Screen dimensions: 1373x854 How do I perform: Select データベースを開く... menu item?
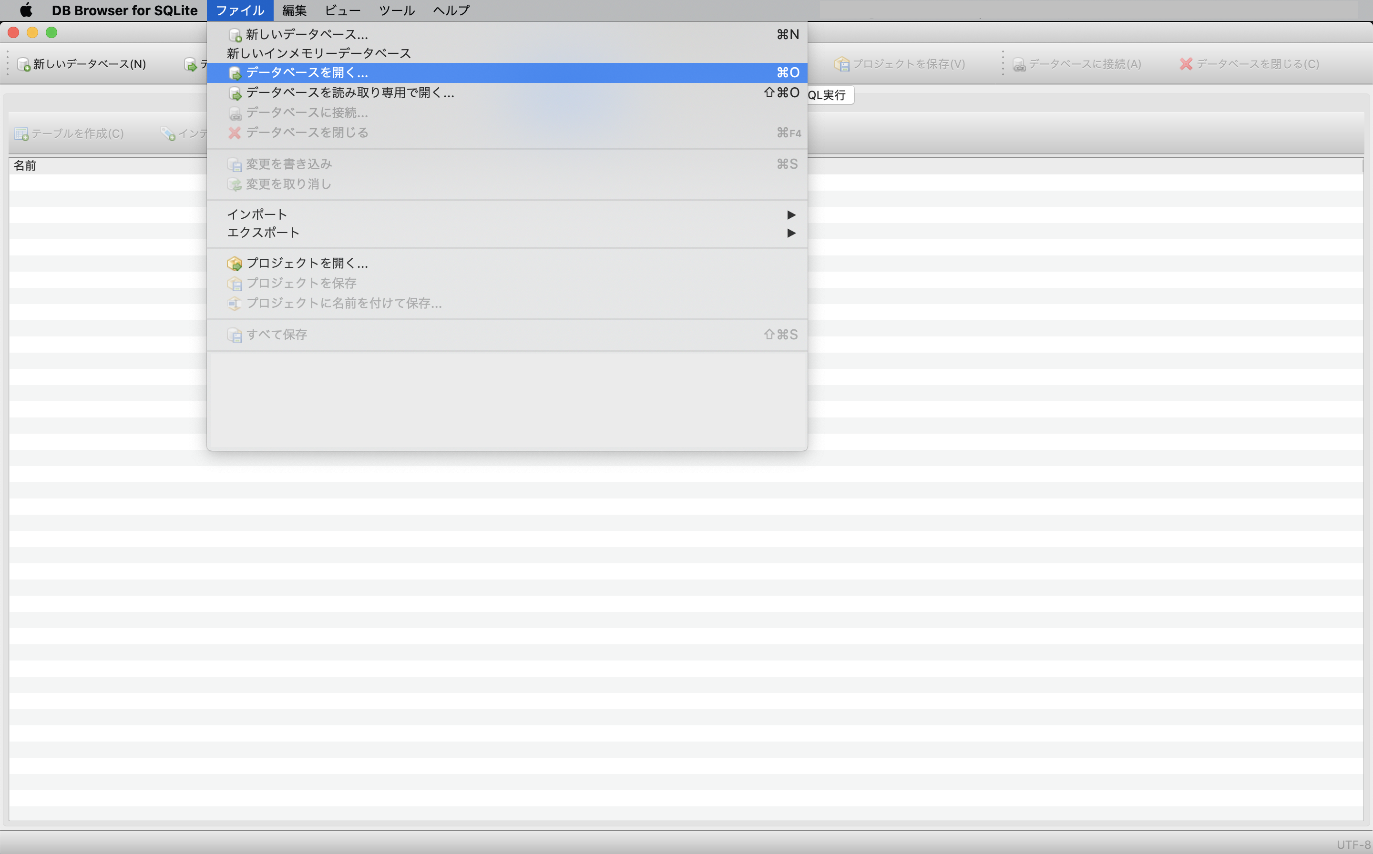[x=507, y=72]
